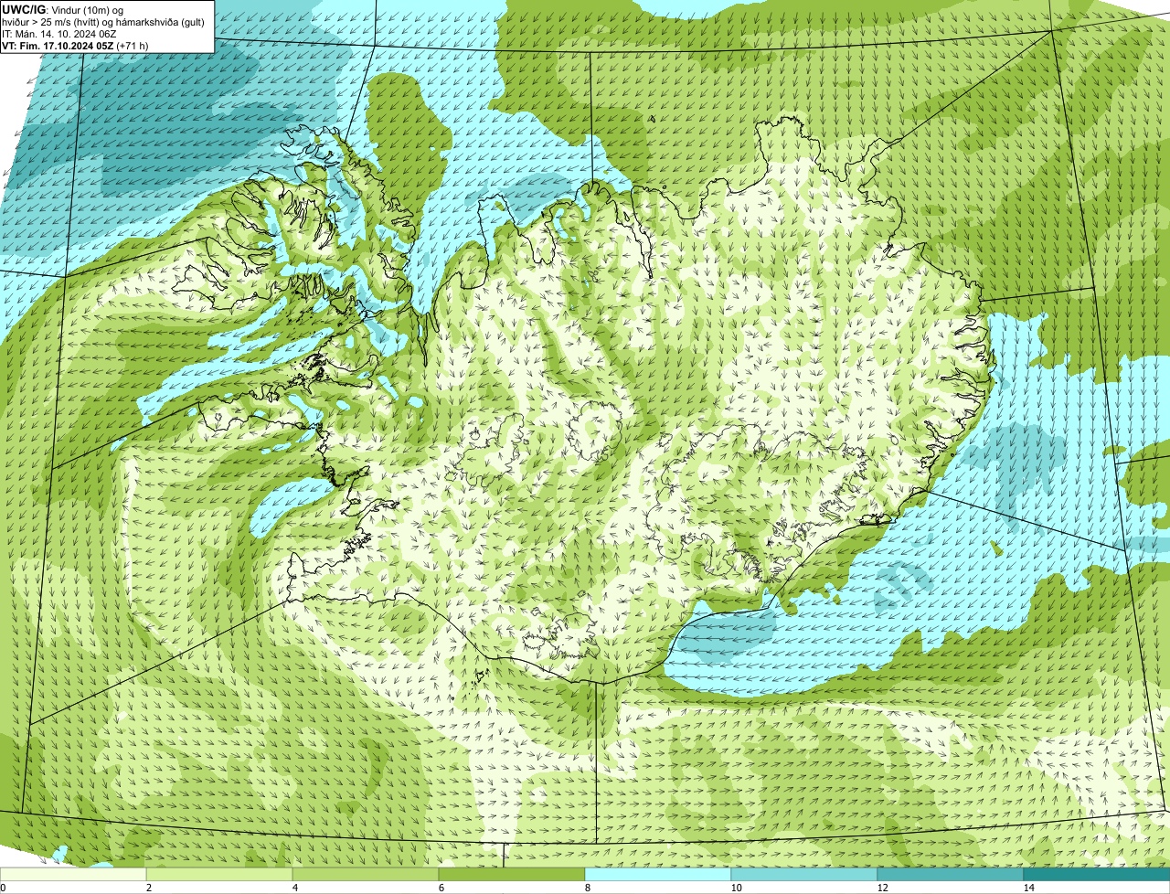1170x894 pixels.
Task: Click the green 4–6 m/s legend swatch
Action: tap(366, 874)
